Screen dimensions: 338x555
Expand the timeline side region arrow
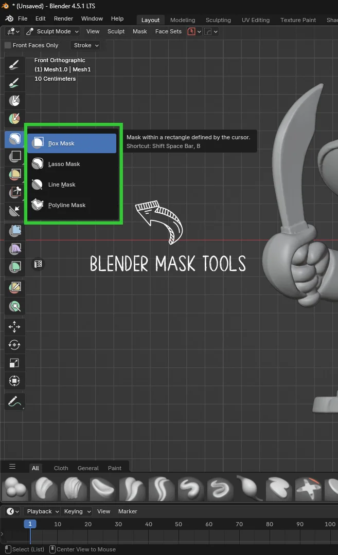click(2, 534)
